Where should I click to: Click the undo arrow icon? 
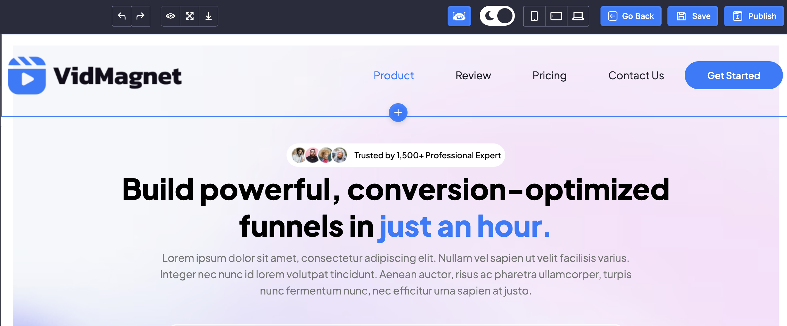(122, 16)
